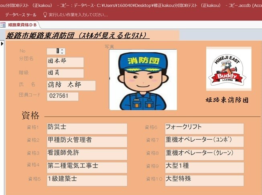The height and width of the screenshot is (195, 262).
Task: Click the 分団名 label
Action: pyautogui.click(x=26, y=58)
